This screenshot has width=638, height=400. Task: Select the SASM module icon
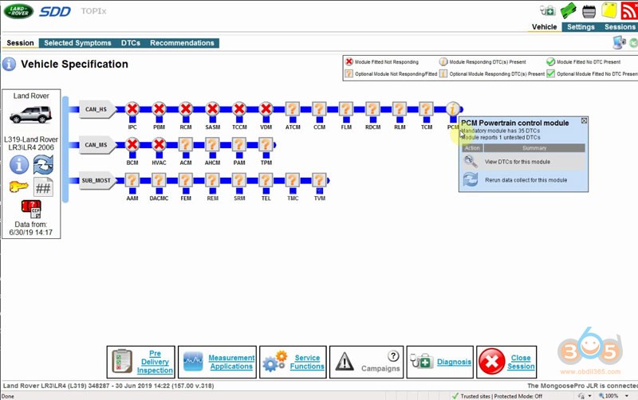pos(212,109)
